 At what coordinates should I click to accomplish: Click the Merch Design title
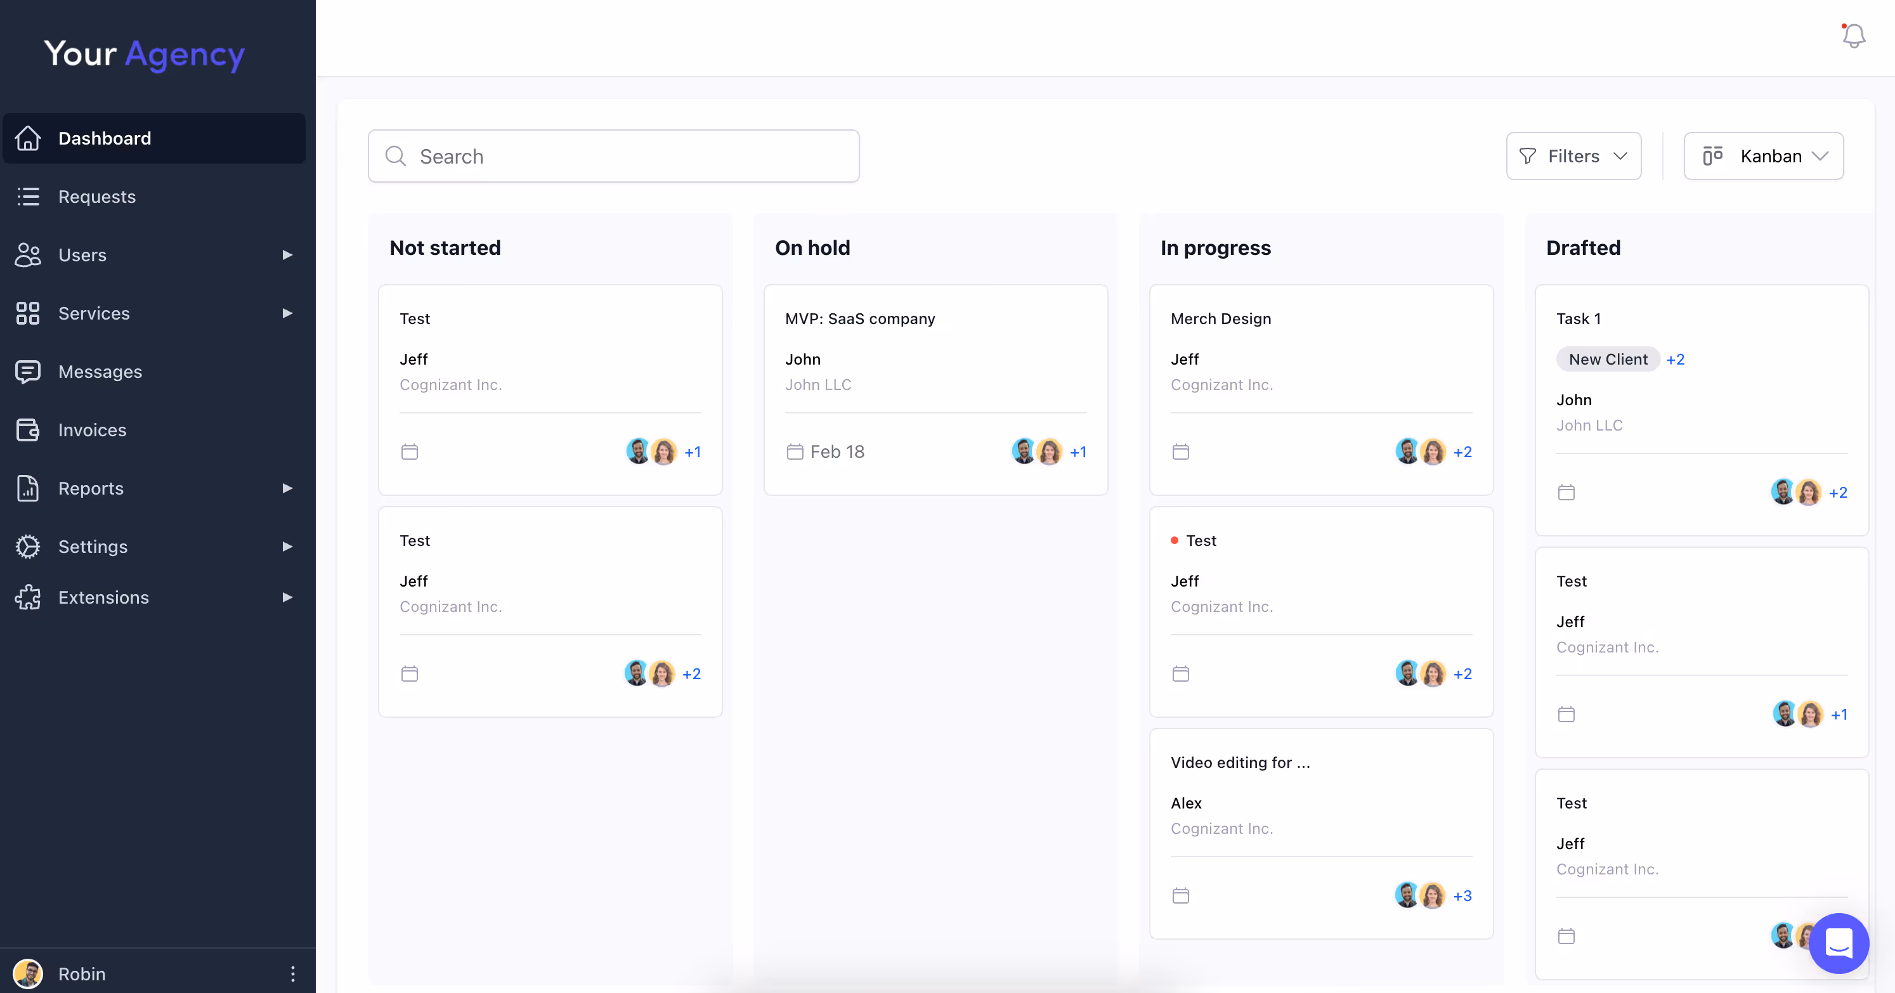1220,318
